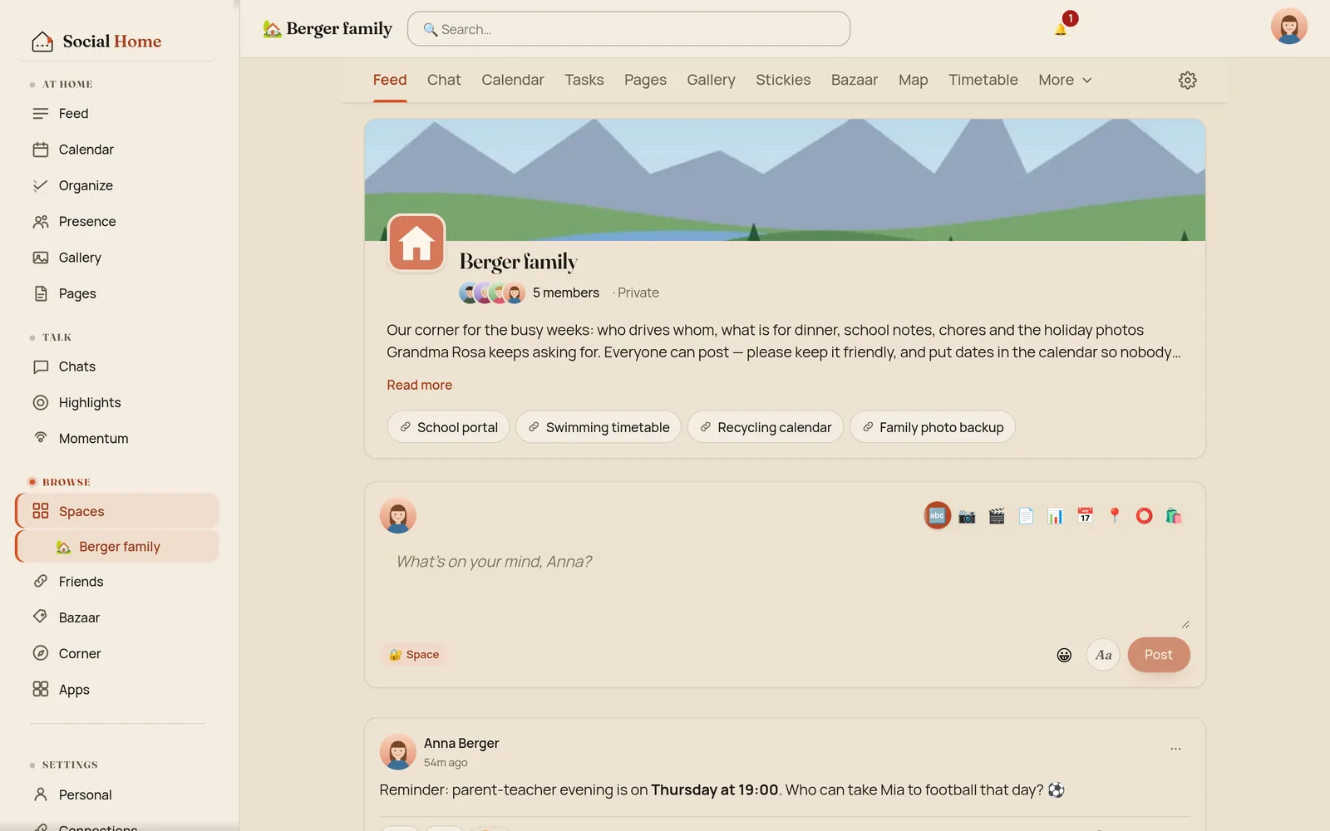Screen dimensions: 1330x831
Task: Insert an emoji in the composer
Action: 1064,655
